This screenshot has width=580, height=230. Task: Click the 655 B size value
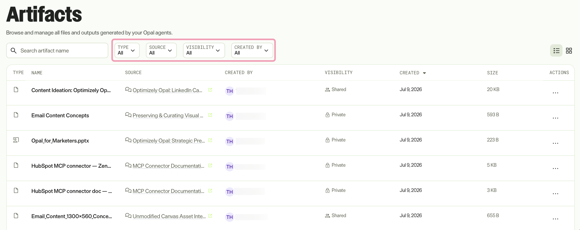[x=493, y=215]
